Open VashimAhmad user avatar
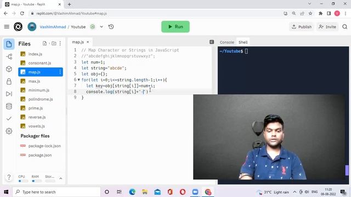Image resolution: width=351 pixels, height=197 pixels. 32,27
